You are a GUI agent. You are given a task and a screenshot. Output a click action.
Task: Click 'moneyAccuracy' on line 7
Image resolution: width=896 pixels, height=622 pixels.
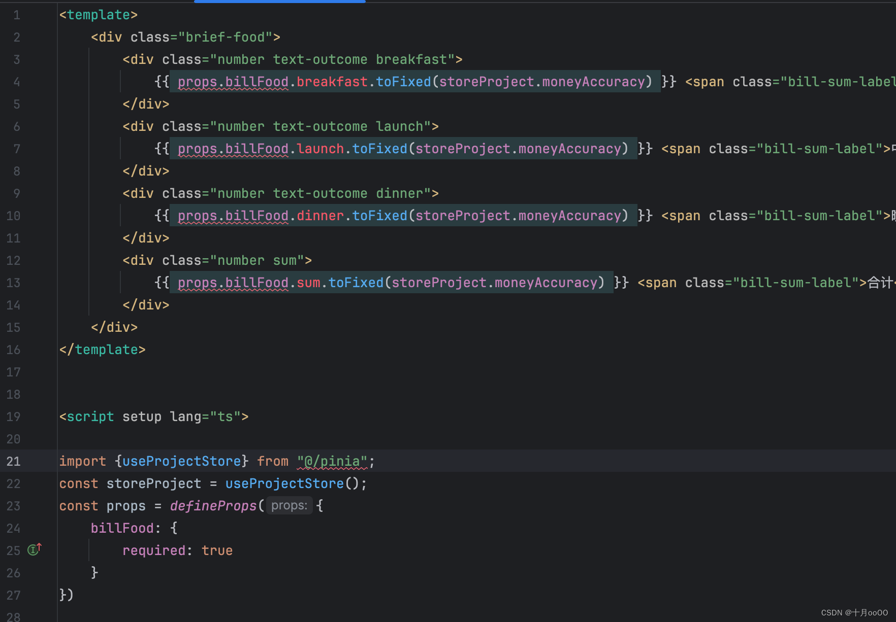[x=570, y=149]
